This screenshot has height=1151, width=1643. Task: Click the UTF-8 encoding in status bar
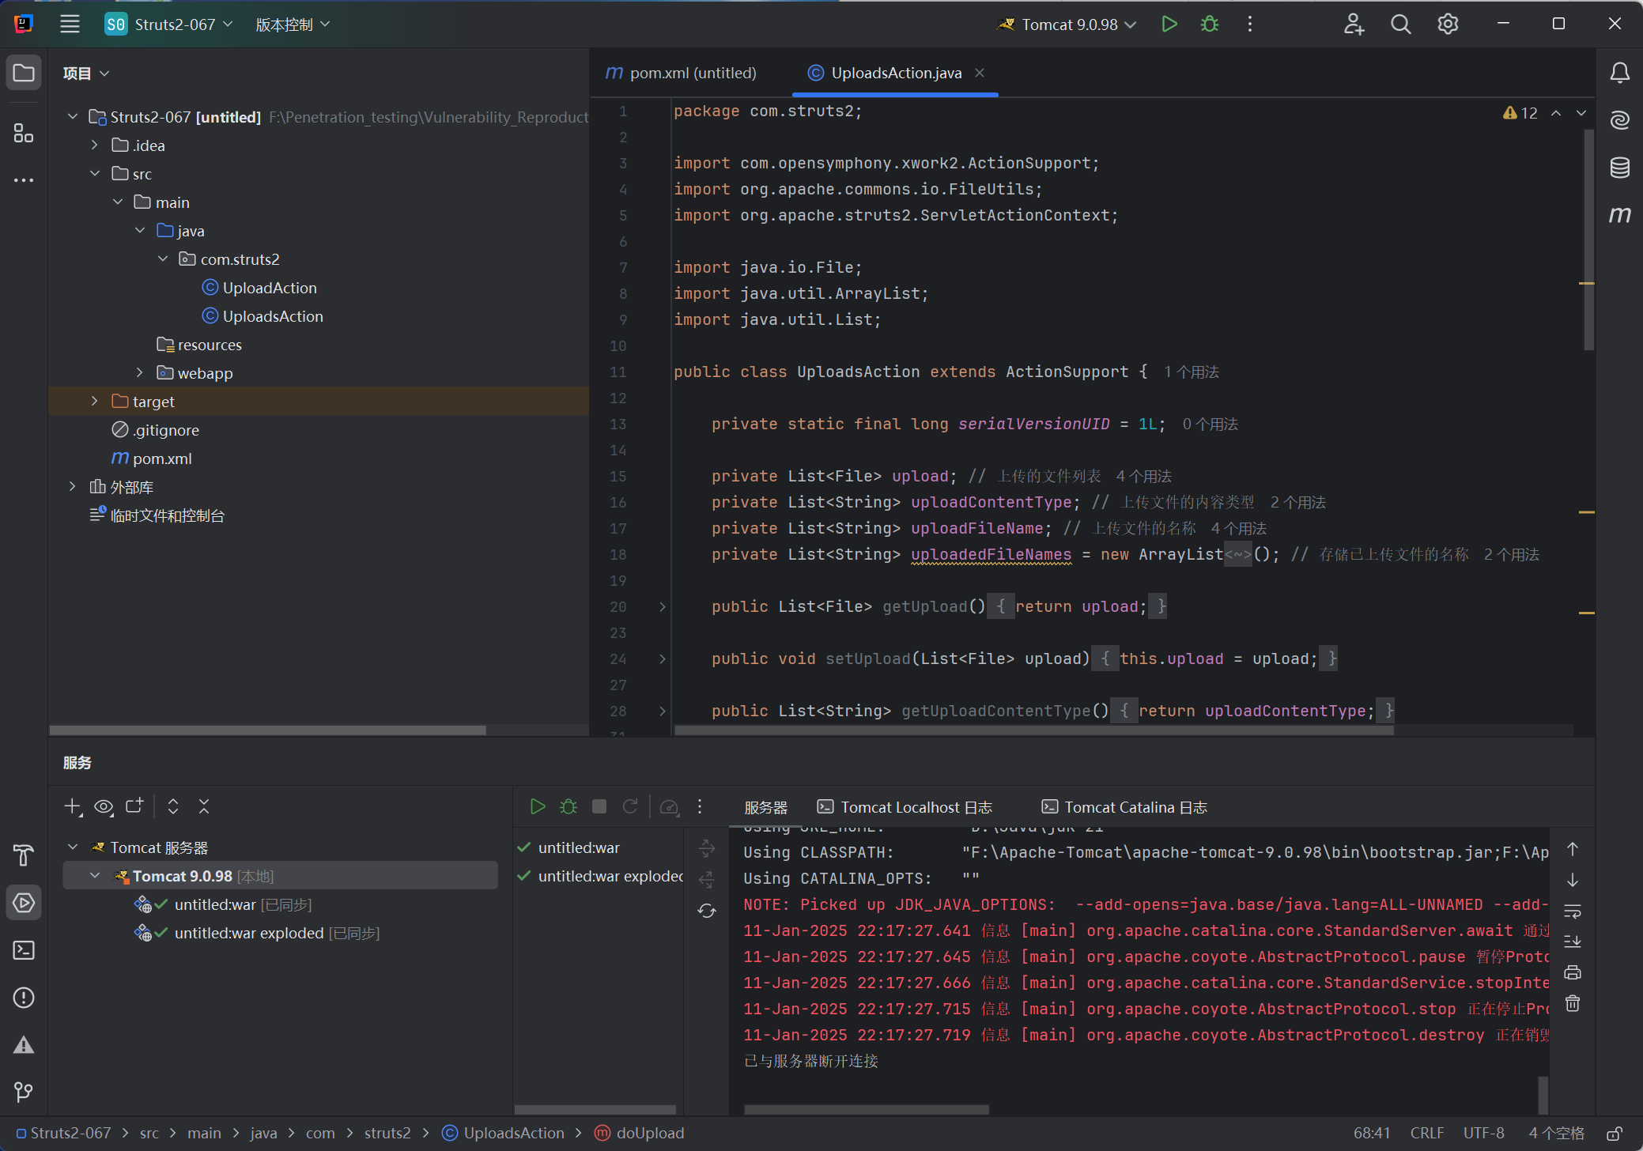(1483, 1133)
